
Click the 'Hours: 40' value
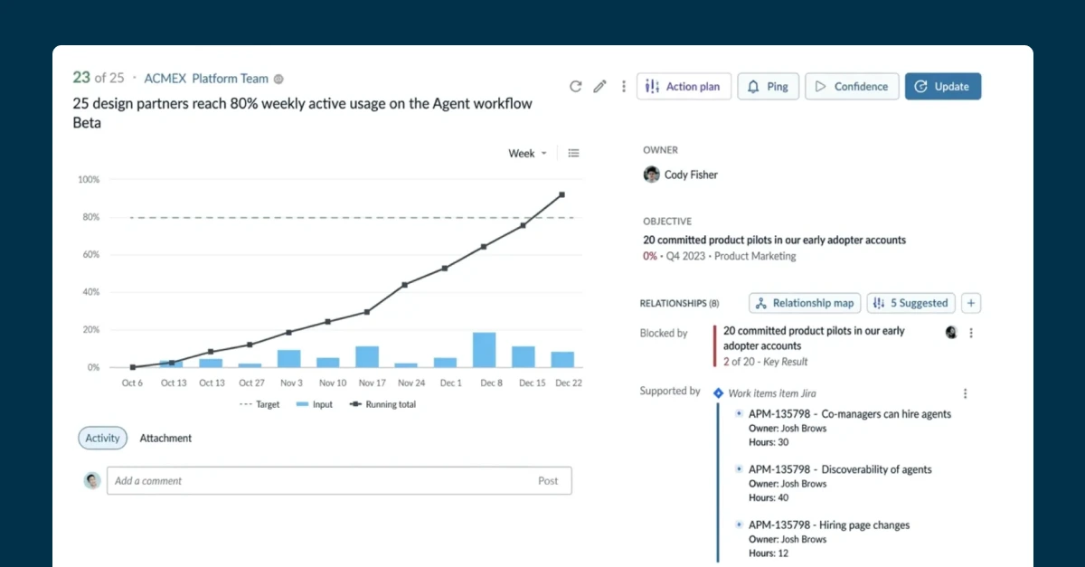(769, 497)
